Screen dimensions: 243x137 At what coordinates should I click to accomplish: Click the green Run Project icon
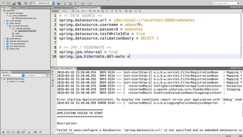pos(76,3)
